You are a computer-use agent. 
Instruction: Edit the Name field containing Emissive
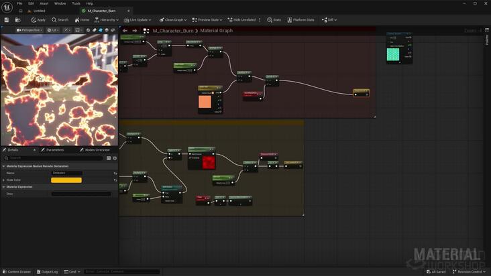pos(66,173)
